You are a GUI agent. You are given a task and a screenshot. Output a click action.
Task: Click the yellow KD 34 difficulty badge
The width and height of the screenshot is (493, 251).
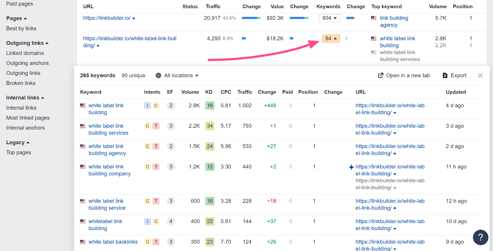210,126
